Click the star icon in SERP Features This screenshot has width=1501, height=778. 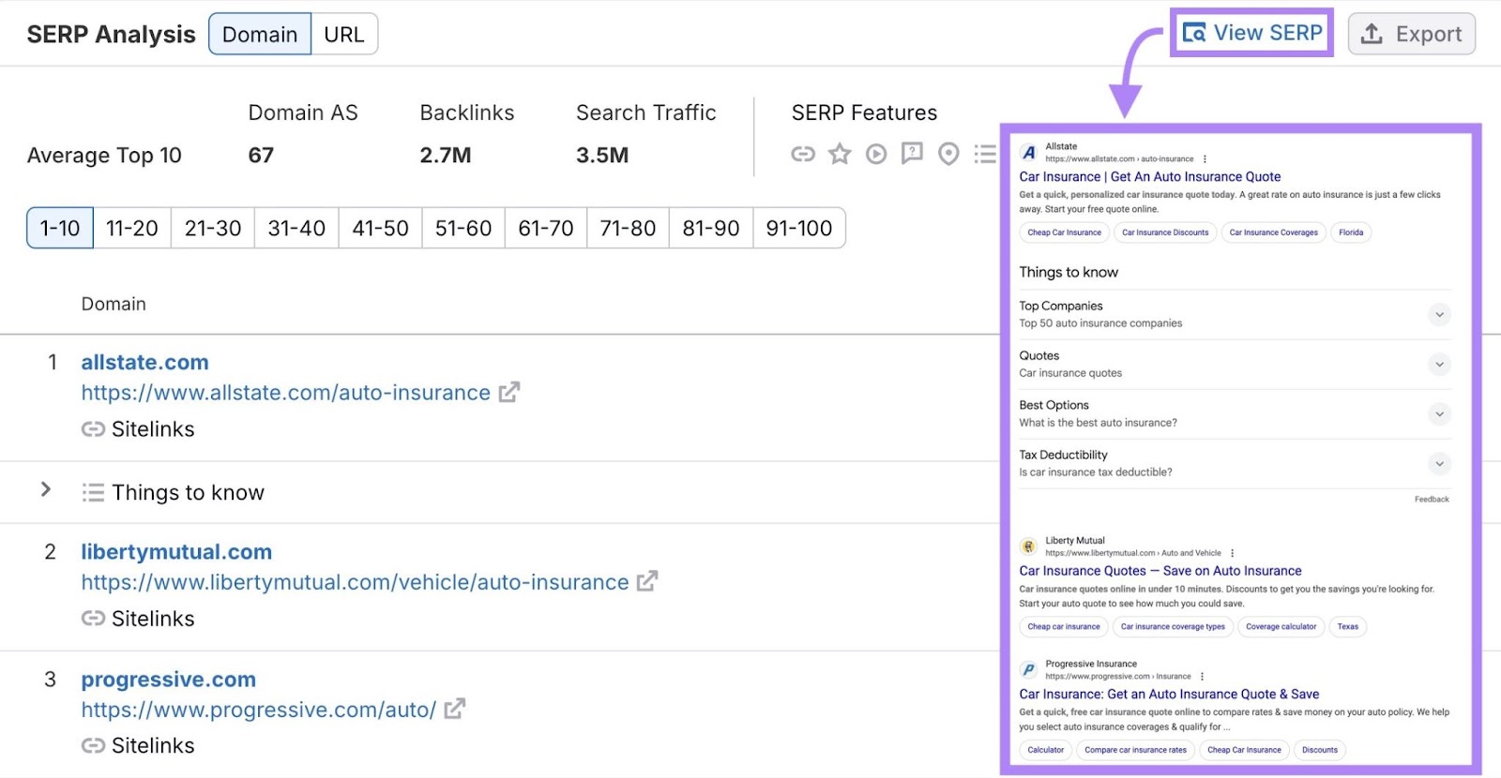[839, 154]
